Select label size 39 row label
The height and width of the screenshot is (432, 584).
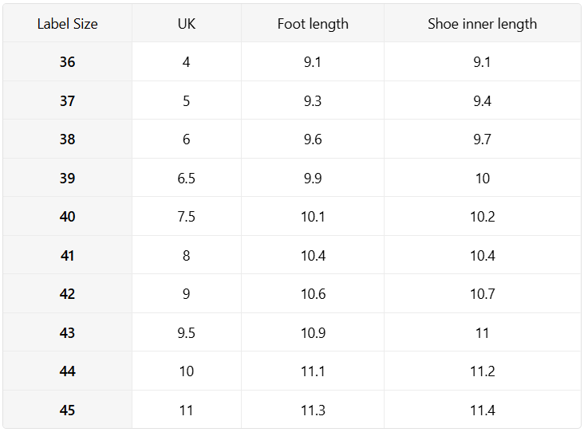click(67, 179)
